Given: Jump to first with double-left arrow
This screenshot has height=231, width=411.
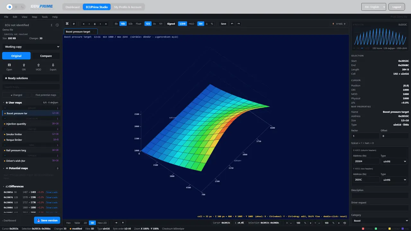Looking at the screenshot, I should click(83, 24).
